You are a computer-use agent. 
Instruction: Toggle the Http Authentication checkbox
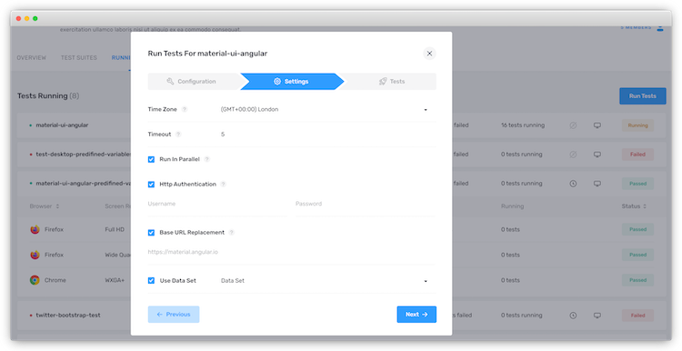151,185
